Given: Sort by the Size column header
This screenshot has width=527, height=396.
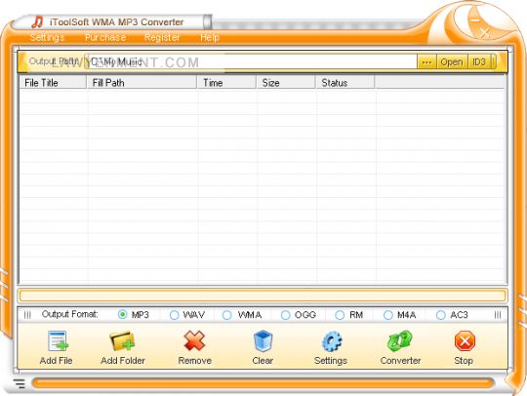Looking at the screenshot, I should 286,83.
